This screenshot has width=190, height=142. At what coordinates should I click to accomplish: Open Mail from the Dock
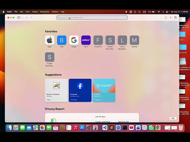click(29, 128)
